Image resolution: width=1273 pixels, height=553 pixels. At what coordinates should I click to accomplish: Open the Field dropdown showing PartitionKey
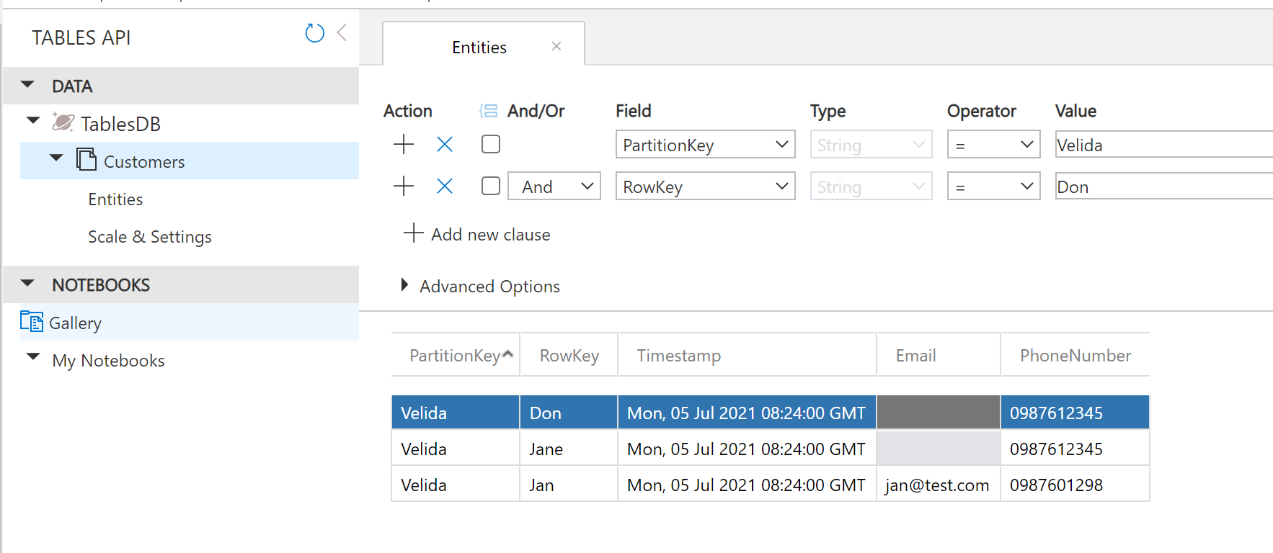pyautogui.click(x=705, y=145)
